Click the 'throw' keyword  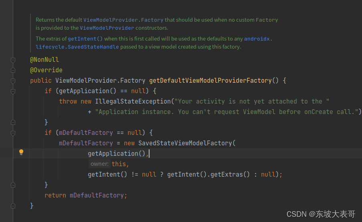68,101
